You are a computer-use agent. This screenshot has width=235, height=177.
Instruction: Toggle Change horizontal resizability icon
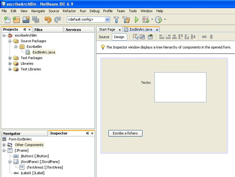click(x=204, y=37)
